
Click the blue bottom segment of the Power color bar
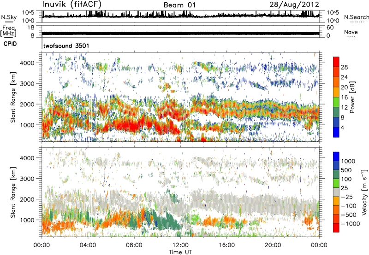click(336, 132)
